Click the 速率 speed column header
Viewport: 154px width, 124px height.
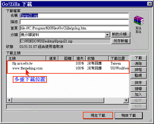(52, 59)
